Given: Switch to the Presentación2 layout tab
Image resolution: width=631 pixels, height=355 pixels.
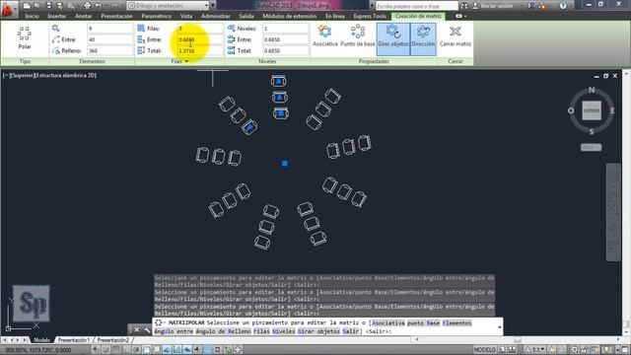Looking at the screenshot, I should (x=113, y=340).
